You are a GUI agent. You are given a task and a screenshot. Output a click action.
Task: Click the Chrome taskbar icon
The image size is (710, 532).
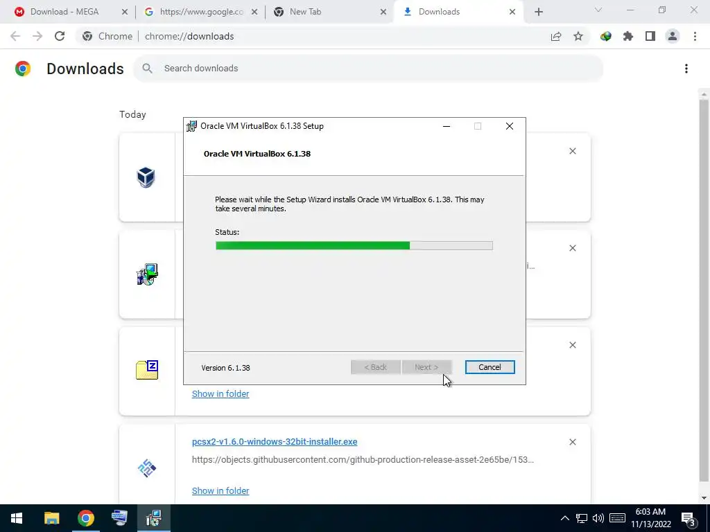[85, 518]
